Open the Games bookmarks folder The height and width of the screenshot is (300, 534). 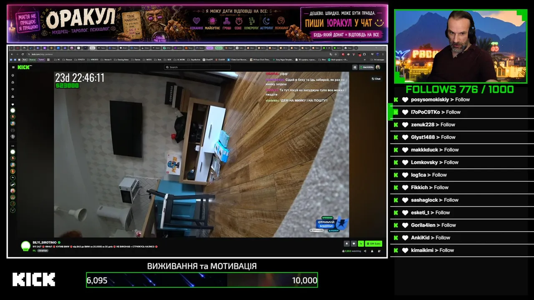[136, 60]
